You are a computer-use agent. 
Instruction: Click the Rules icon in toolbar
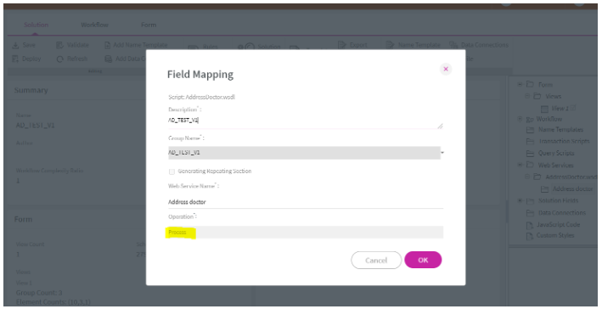194,48
